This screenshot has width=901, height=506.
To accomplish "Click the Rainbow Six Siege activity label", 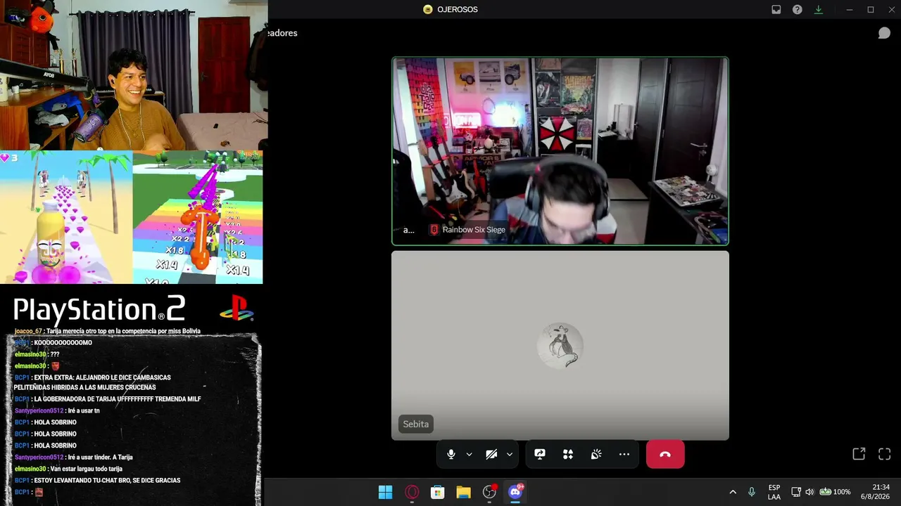I will (467, 230).
